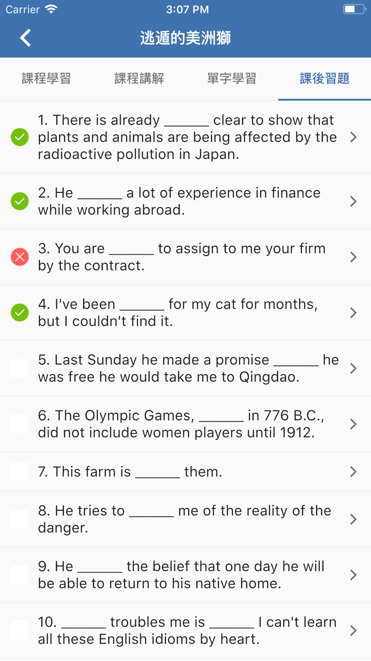This screenshot has height=661, width=371.
Task: Open question 10 via right chevron
Action: [353, 631]
